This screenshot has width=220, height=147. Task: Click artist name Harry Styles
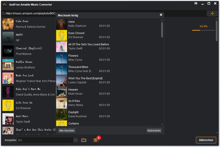76,105
